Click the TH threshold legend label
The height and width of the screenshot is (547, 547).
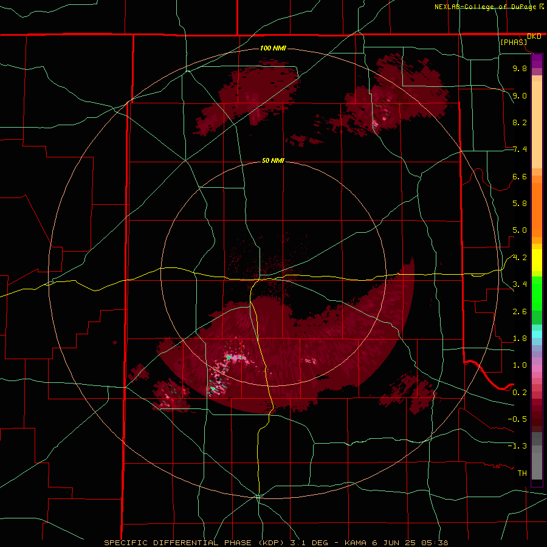(522, 473)
